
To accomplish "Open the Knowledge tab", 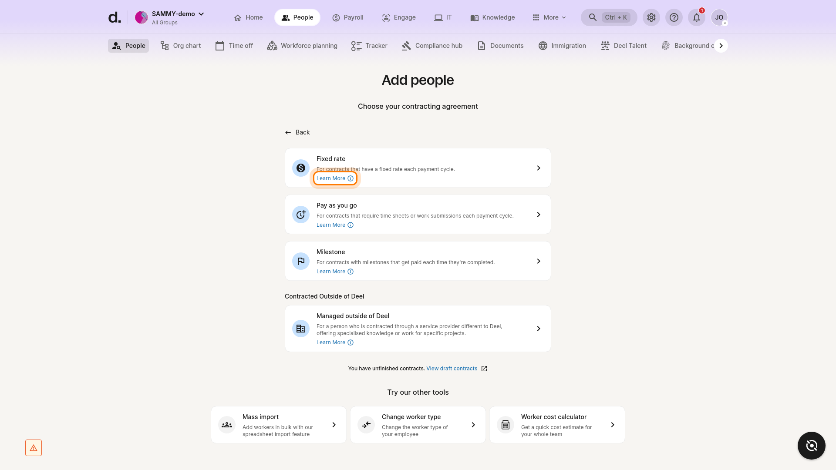I will [x=492, y=17].
